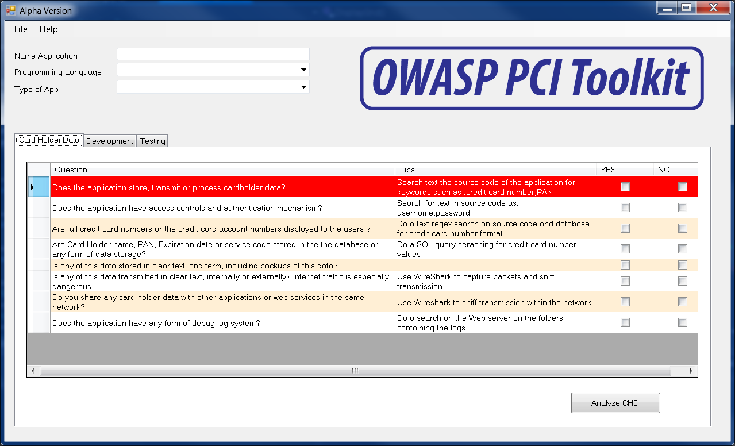Open the Programming Language dropdown
This screenshot has height=446, width=735.
[x=303, y=70]
